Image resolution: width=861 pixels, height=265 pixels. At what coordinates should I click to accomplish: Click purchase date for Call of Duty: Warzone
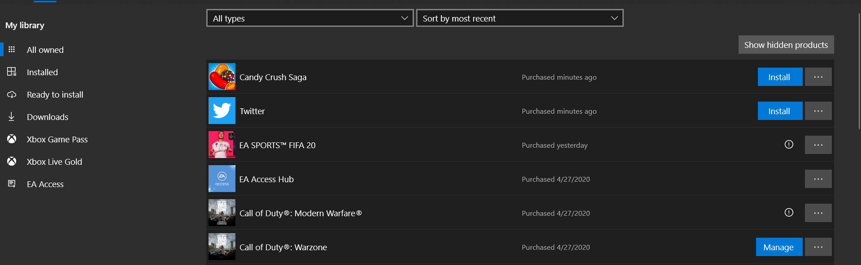tap(556, 247)
